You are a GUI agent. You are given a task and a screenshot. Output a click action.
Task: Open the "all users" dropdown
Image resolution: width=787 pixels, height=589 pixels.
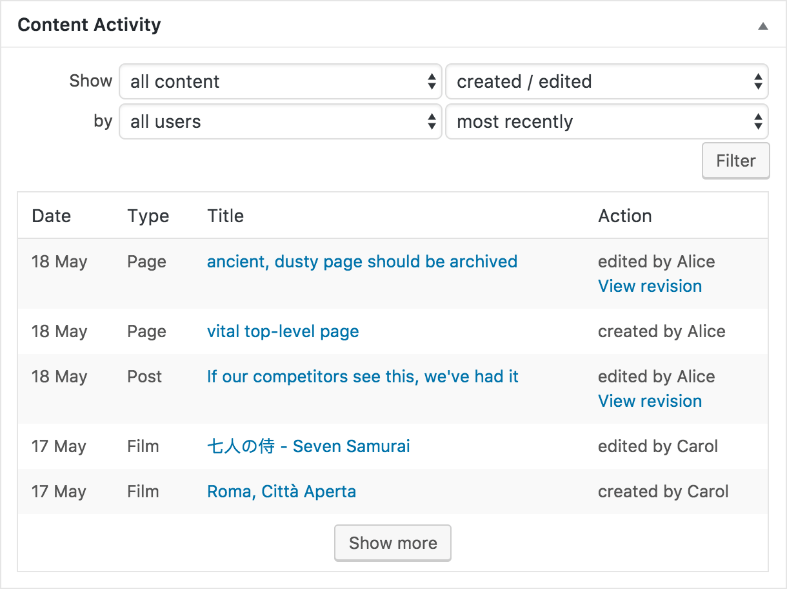click(280, 121)
